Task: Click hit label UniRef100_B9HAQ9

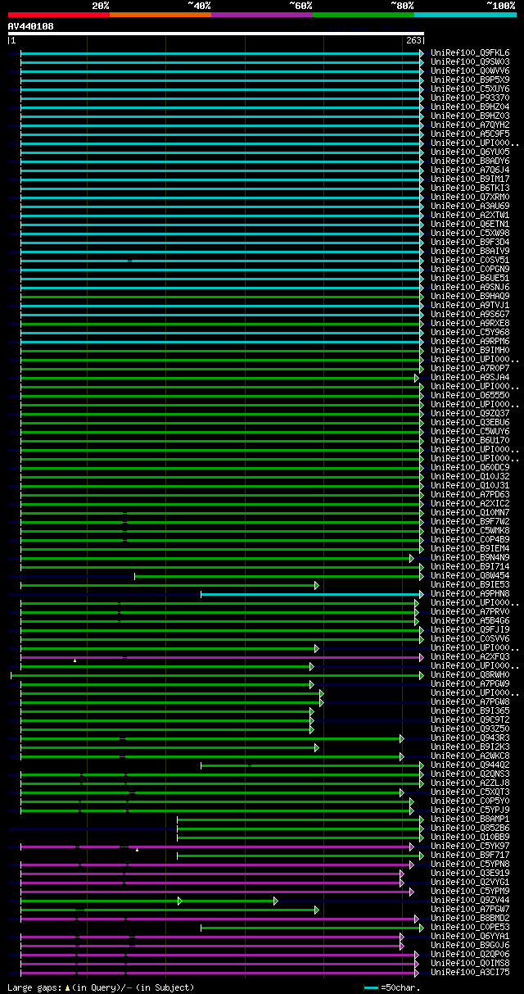Action: 471,296
